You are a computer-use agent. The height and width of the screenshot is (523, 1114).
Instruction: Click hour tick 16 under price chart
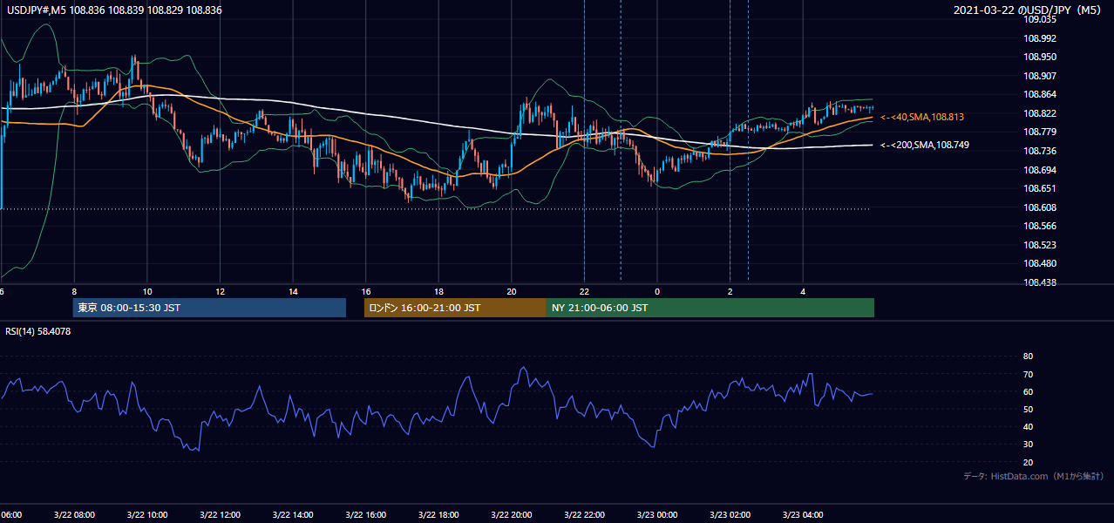click(x=365, y=291)
